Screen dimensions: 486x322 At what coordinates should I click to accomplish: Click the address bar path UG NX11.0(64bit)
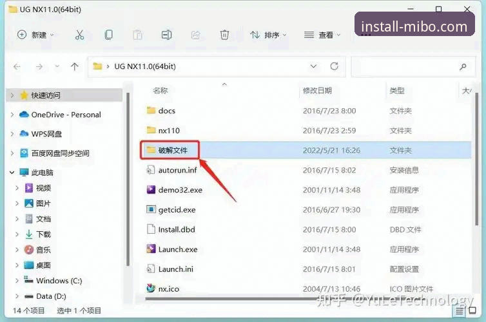click(x=145, y=66)
